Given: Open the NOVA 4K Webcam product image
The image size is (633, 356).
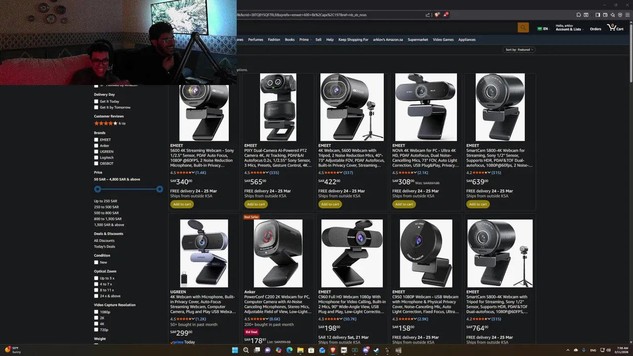Looking at the screenshot, I should [x=426, y=107].
